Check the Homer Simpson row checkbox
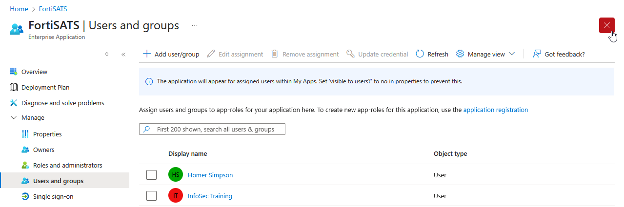 click(x=152, y=174)
